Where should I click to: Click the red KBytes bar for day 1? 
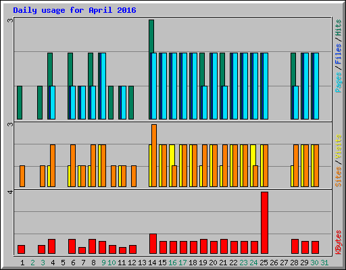pos(21,249)
